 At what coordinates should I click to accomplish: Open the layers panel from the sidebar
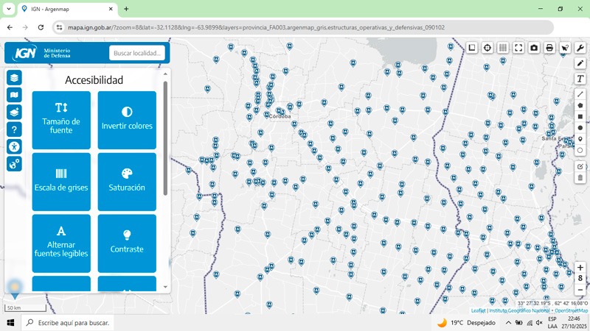14,77
